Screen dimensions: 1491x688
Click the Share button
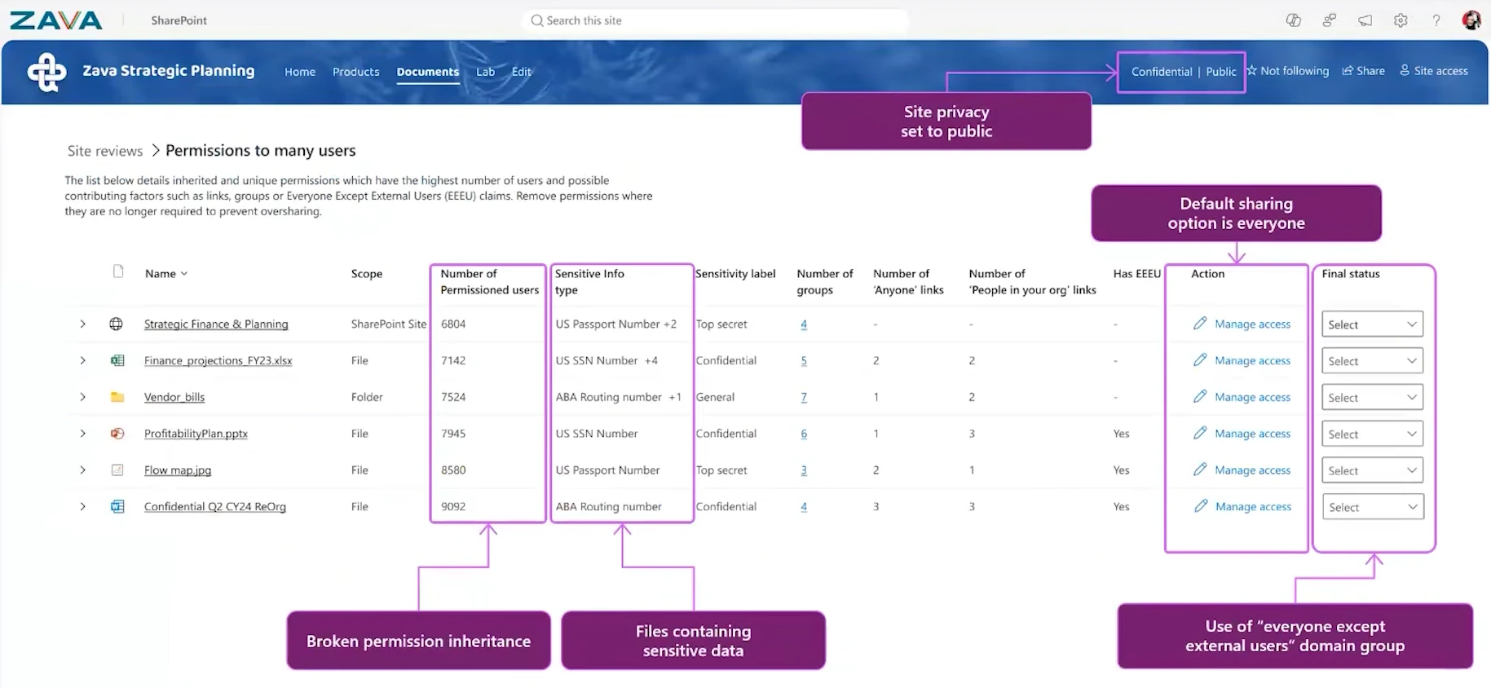click(x=1364, y=71)
